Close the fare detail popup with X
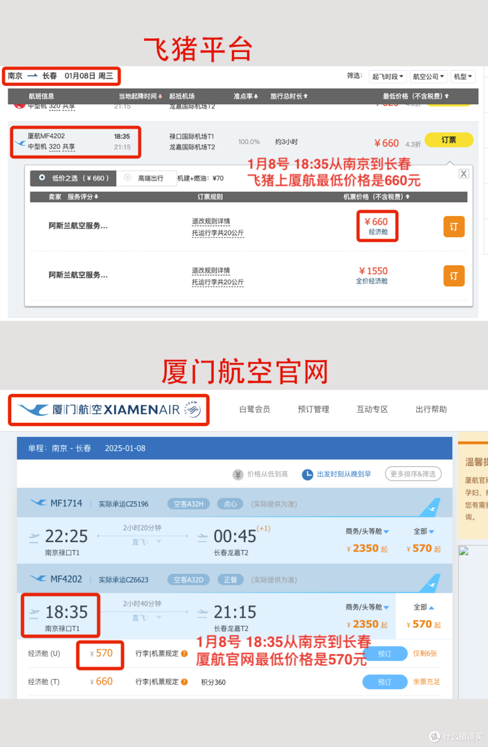The image size is (488, 747). pyautogui.click(x=464, y=174)
